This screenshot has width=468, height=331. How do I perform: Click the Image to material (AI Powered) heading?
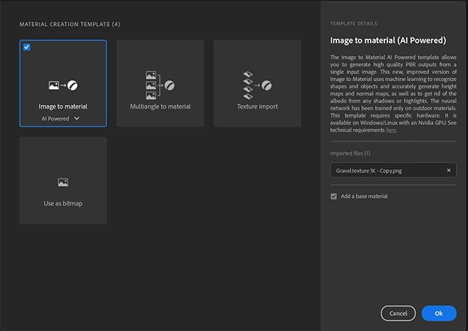tap(387, 40)
